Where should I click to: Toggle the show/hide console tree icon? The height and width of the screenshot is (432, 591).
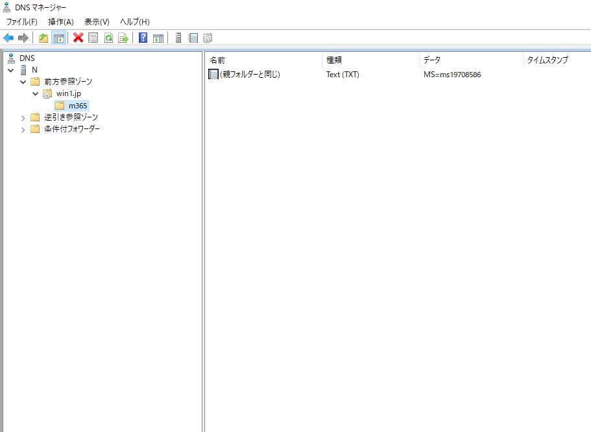click(59, 38)
